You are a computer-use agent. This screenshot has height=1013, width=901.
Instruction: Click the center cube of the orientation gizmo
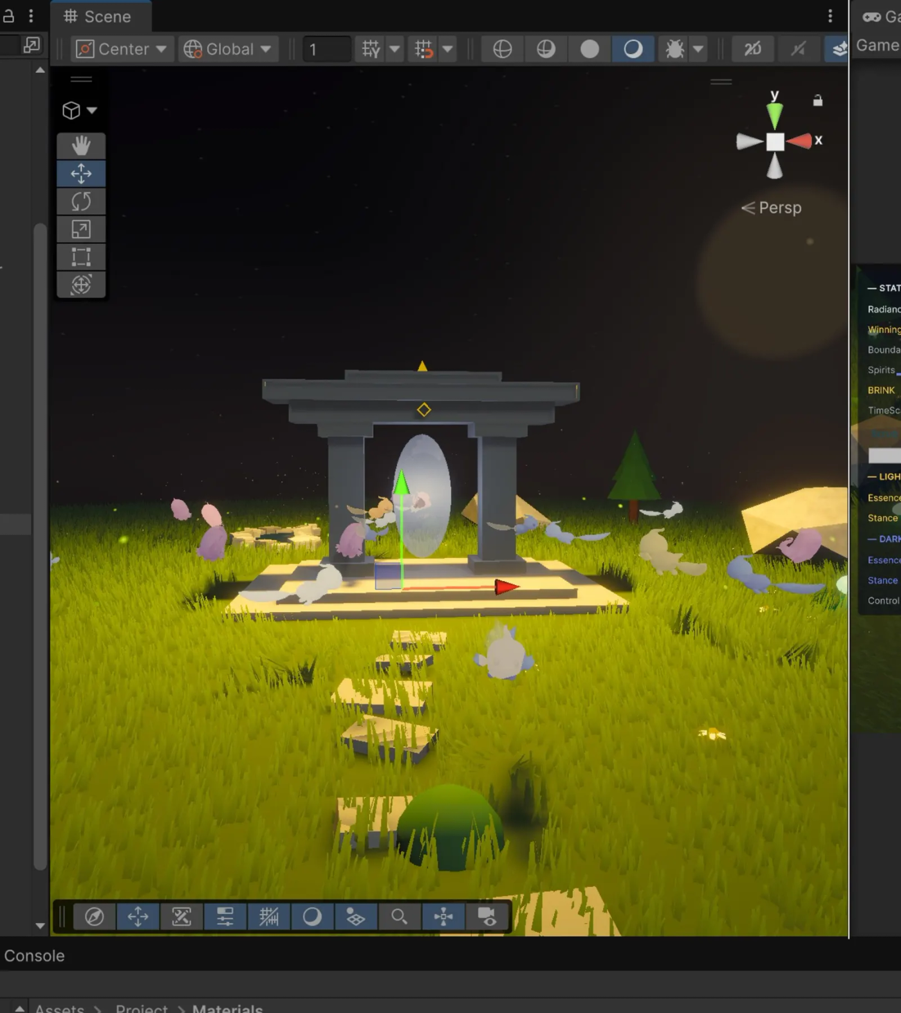[x=775, y=142]
